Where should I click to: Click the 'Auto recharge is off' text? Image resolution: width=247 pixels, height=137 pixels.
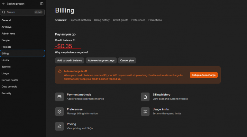(x=75, y=71)
